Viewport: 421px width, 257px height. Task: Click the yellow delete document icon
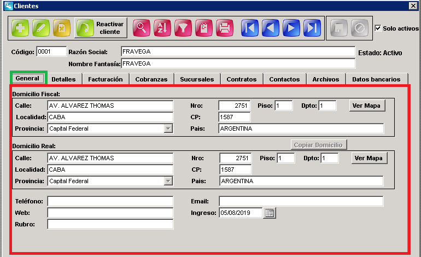click(x=62, y=28)
